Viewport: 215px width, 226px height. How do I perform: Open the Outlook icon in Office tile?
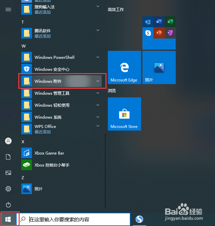[x=148, y=22]
